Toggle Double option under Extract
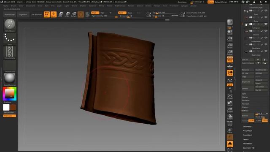270x152 pixels. point(251,121)
